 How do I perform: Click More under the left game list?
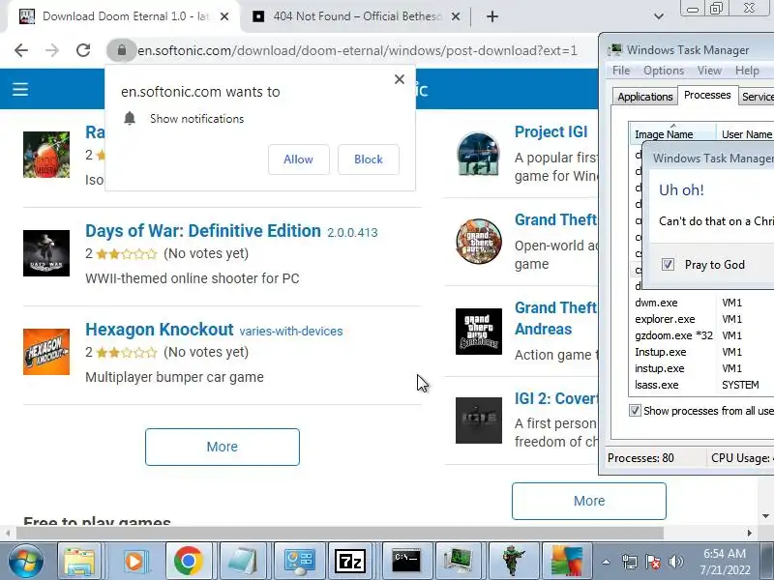coord(223,447)
